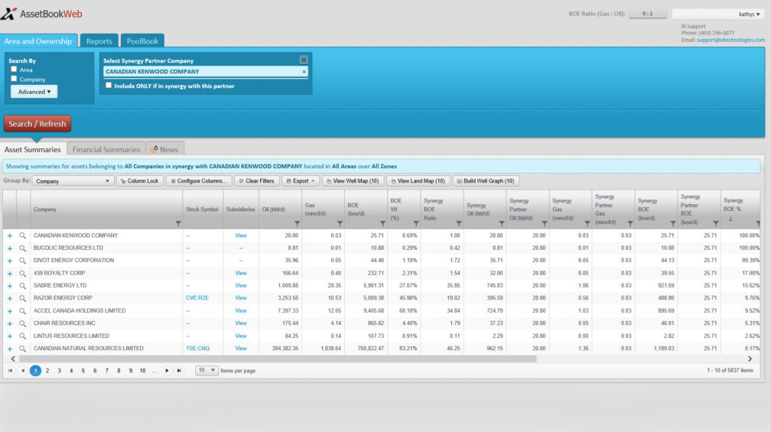
Task: Filter the BOE WI (%) column
Action: click(x=416, y=223)
